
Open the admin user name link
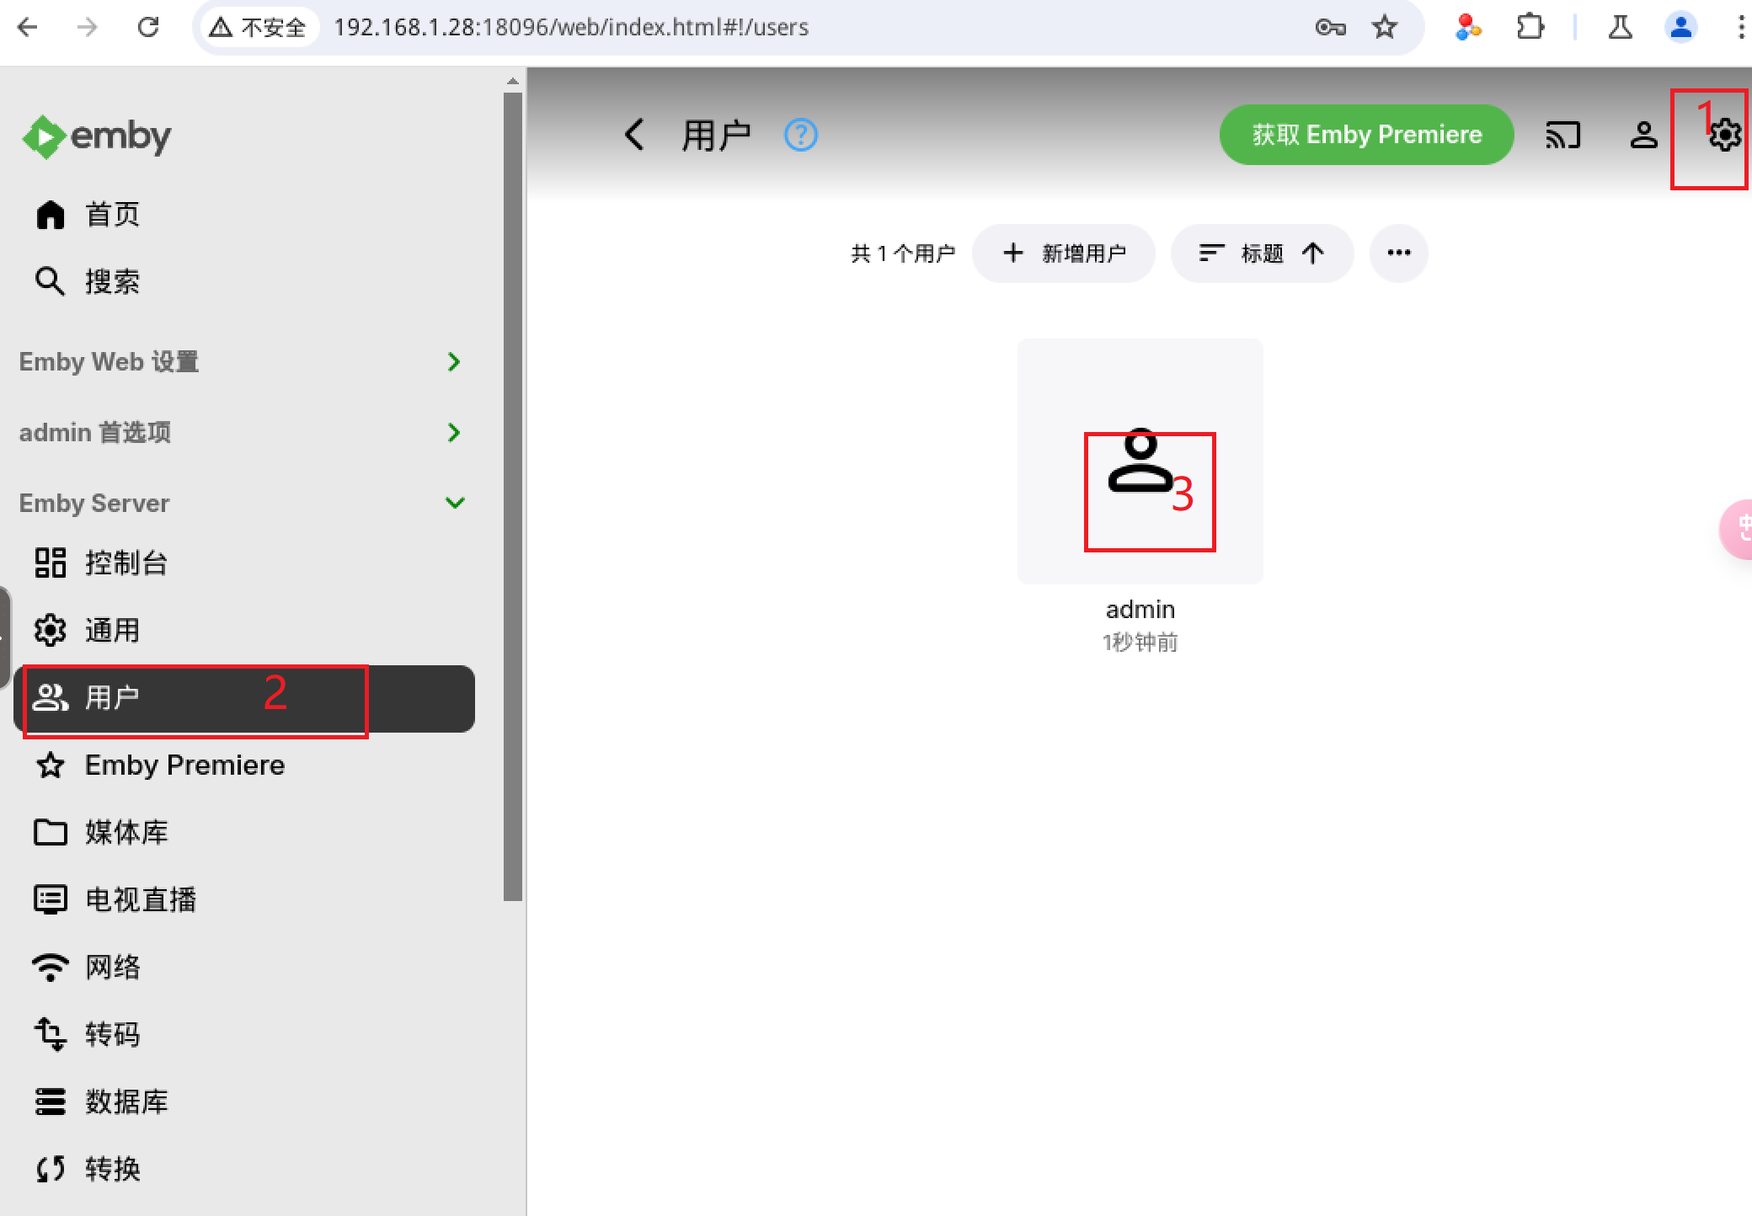click(1140, 609)
